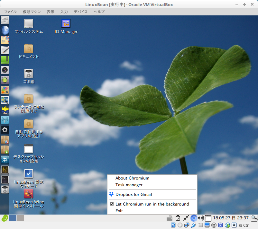Screen dimensions: 258x229
Task: Open the system monitor waveform icon
Action: (5, 170)
